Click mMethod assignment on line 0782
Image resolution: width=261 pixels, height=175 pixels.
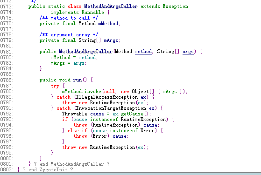(x=61, y=57)
